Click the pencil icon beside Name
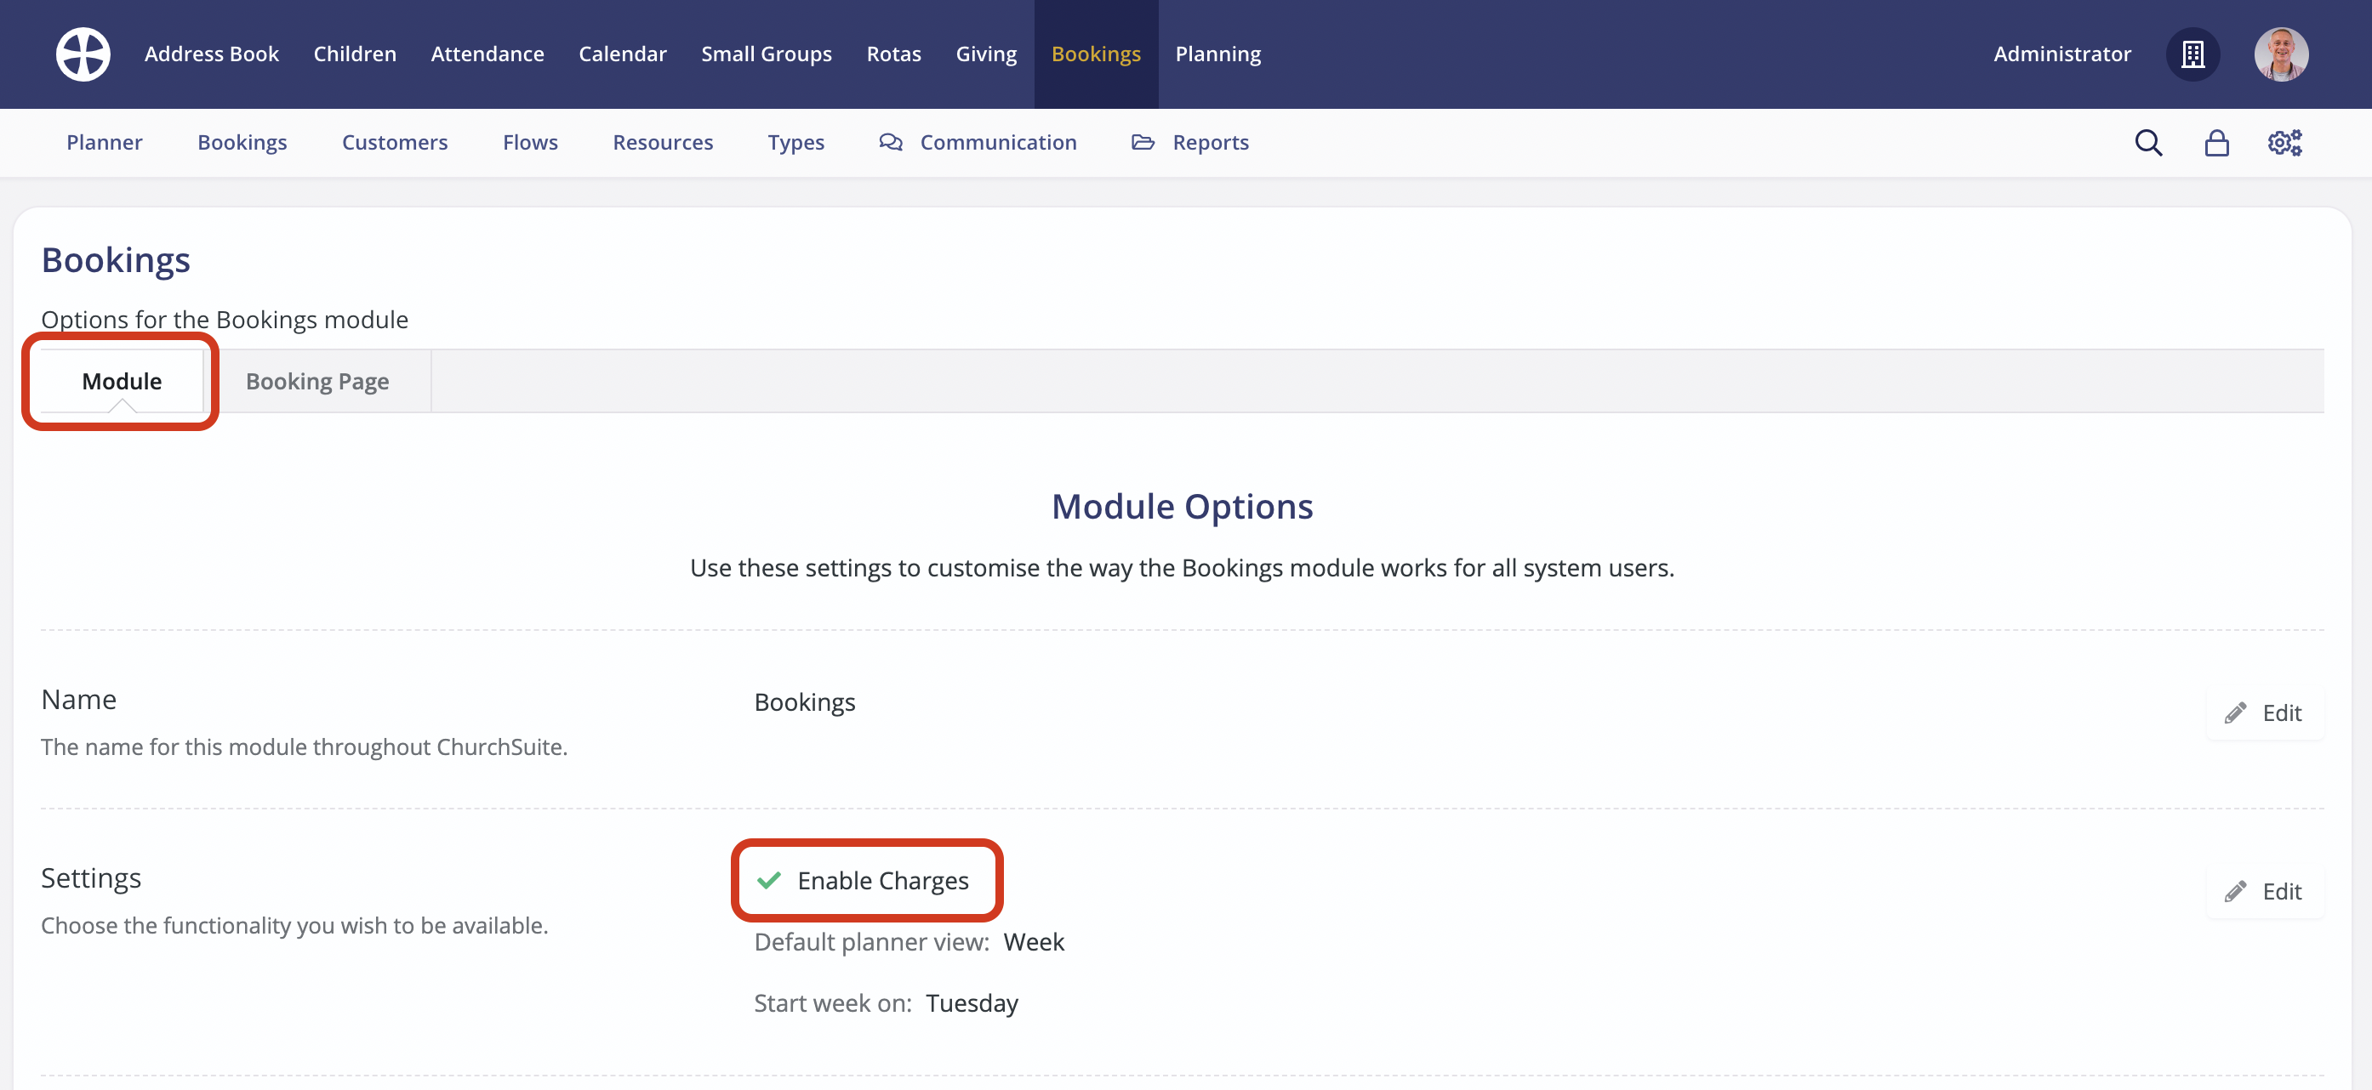Image resolution: width=2372 pixels, height=1090 pixels. click(2236, 712)
